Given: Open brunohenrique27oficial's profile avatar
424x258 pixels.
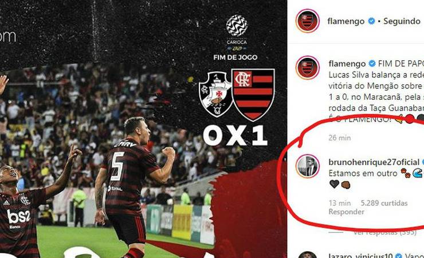Looking at the screenshot, I should tap(308, 166).
